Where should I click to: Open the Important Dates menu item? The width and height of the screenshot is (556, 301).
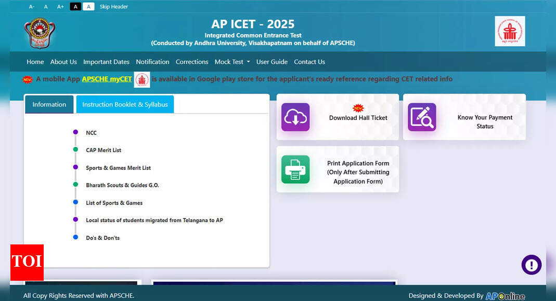106,62
